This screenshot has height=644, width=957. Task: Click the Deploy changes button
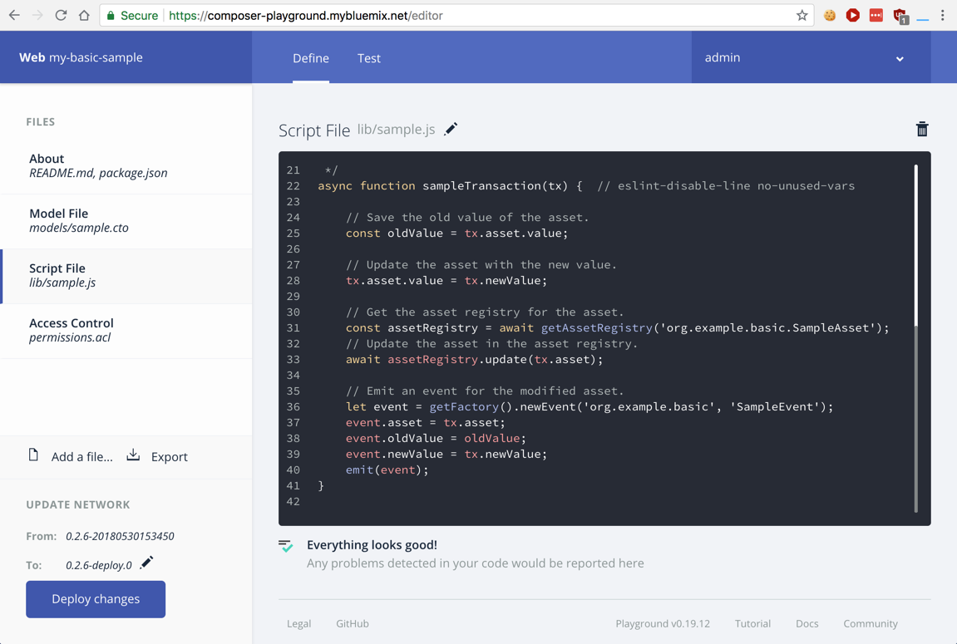click(x=96, y=599)
